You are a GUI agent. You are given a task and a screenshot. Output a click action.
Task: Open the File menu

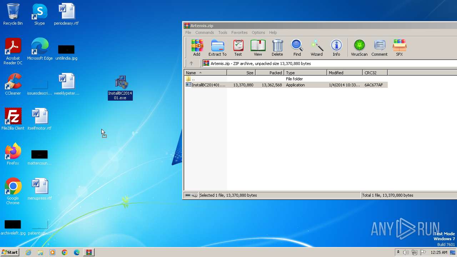(188, 32)
